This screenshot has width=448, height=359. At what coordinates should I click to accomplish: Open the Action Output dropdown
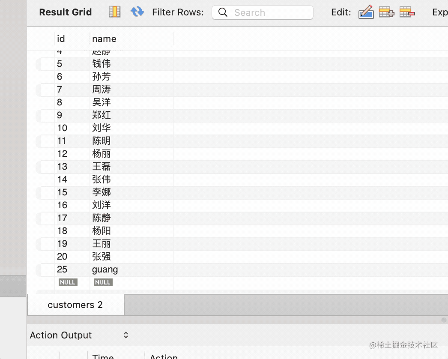(125, 335)
